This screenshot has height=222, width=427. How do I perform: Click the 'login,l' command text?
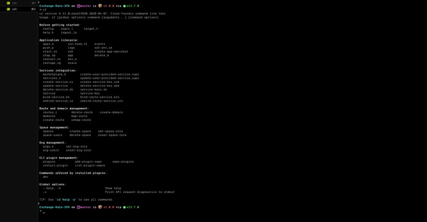pyautogui.click(x=67, y=29)
